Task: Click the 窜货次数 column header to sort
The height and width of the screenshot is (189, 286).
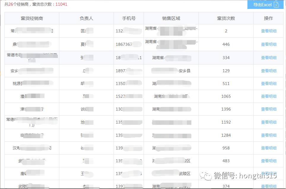Action: click(226, 18)
